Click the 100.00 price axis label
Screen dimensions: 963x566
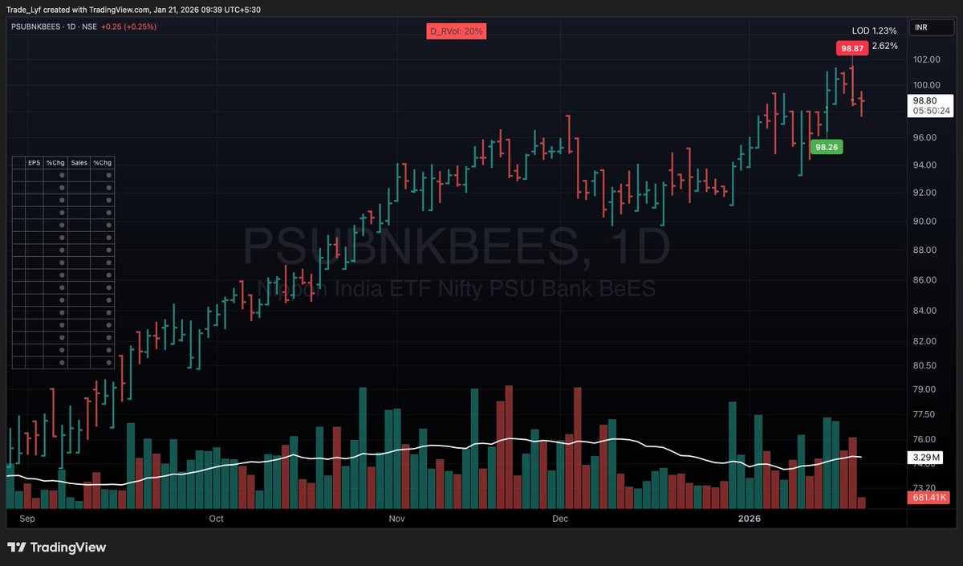coord(926,85)
